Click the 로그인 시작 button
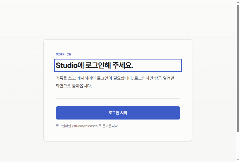Screen dimensions: 240x162 tap(118, 113)
